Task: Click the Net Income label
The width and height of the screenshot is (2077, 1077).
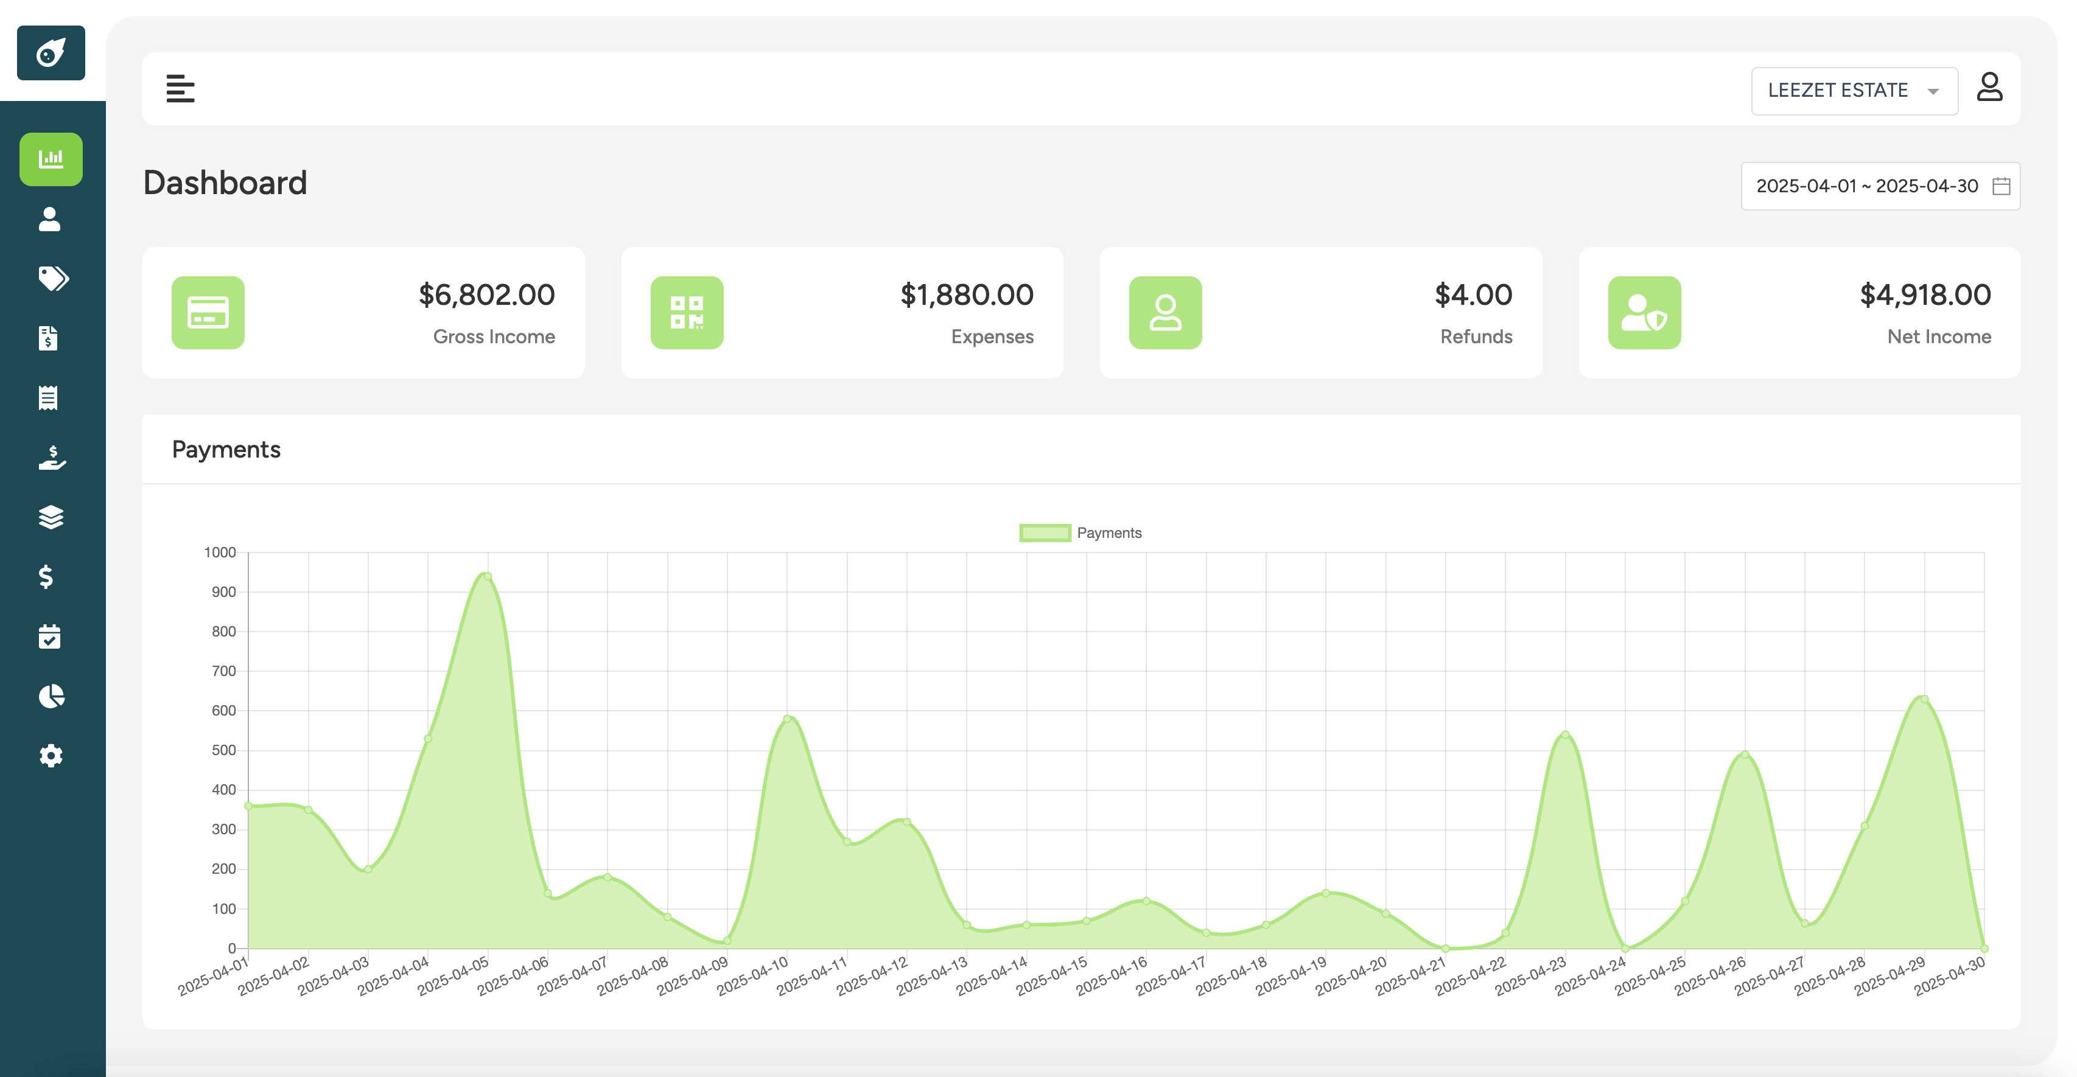Action: coord(1939,337)
